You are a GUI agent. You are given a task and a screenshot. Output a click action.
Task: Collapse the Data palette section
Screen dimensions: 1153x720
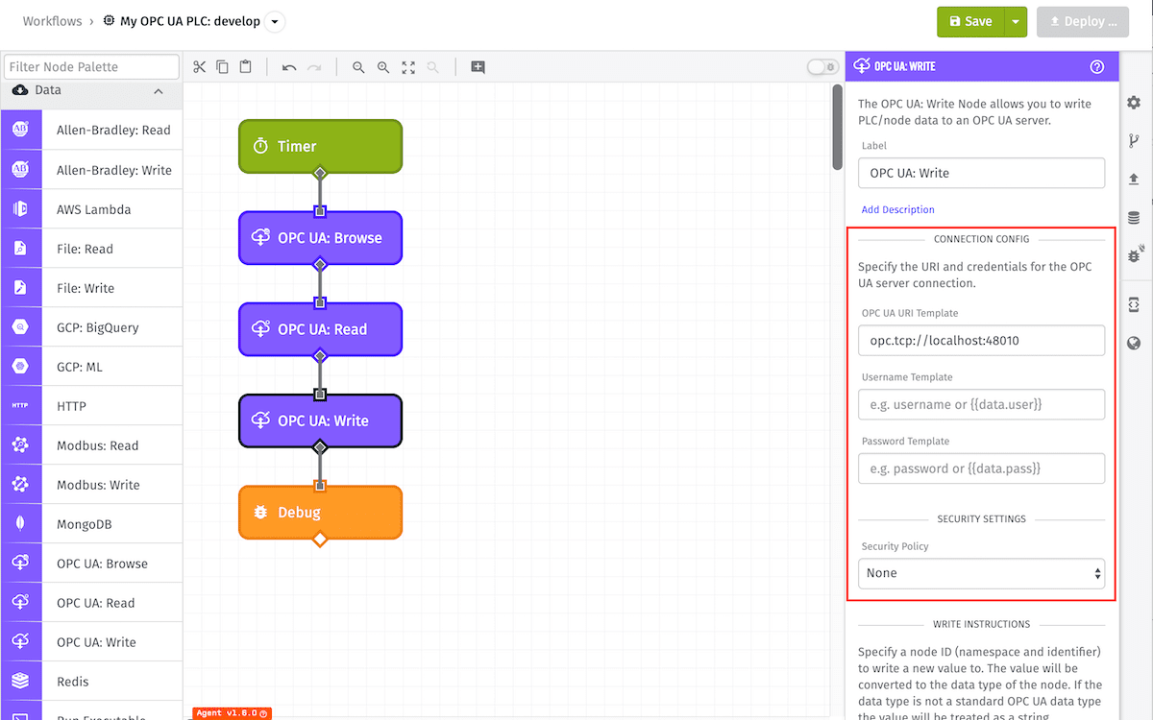tap(159, 91)
